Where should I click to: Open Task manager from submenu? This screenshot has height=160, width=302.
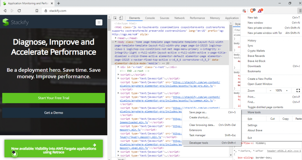pyautogui.click(x=211, y=135)
